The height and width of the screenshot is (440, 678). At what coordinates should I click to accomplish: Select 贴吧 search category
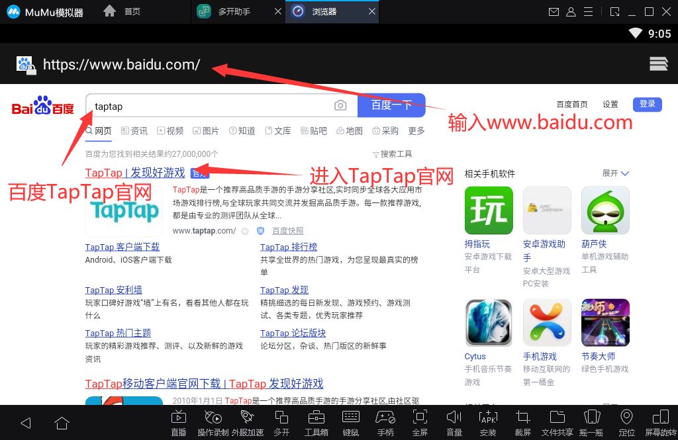pos(314,130)
